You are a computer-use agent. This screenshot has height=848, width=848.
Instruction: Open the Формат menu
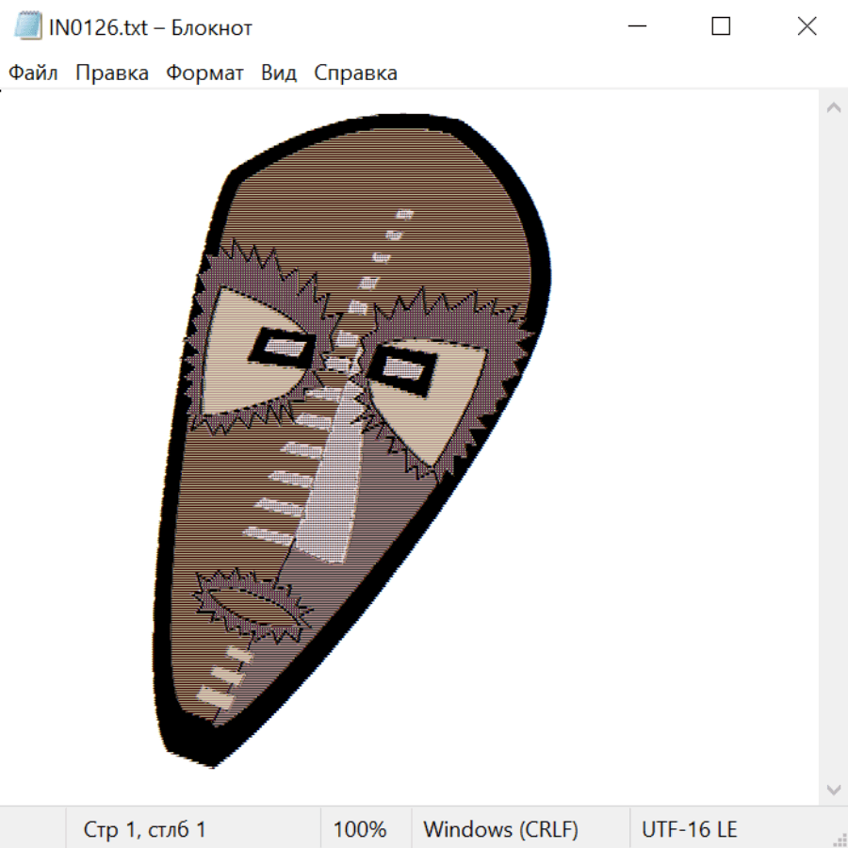(x=204, y=73)
